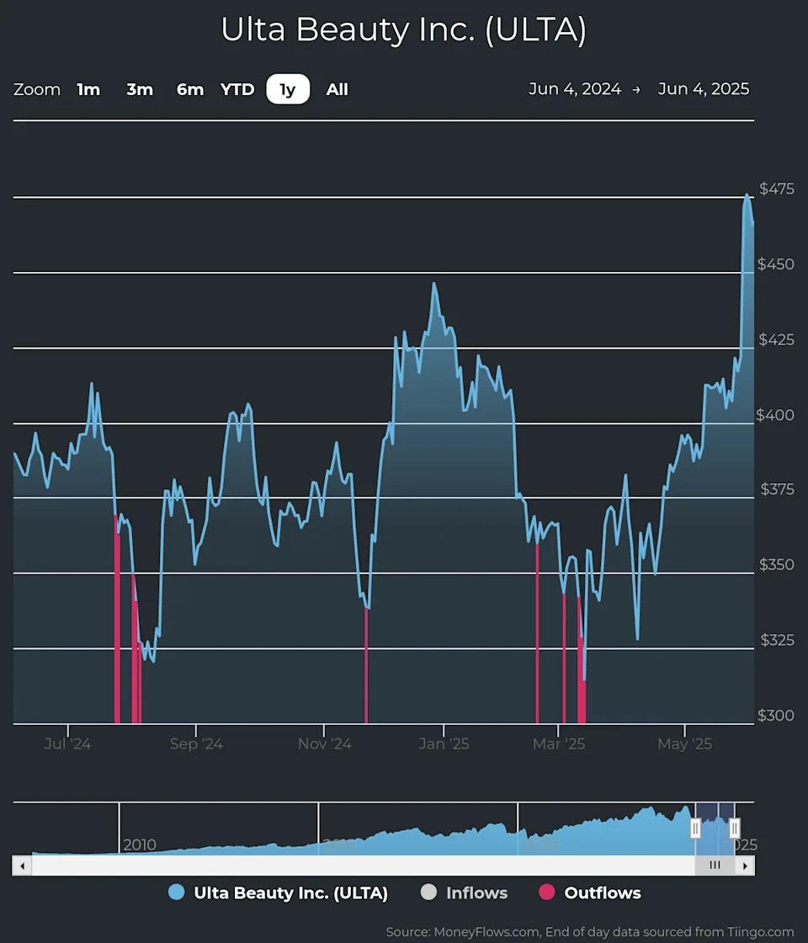Toggle the Outflows legend item
This screenshot has width=808, height=943.
[590, 893]
